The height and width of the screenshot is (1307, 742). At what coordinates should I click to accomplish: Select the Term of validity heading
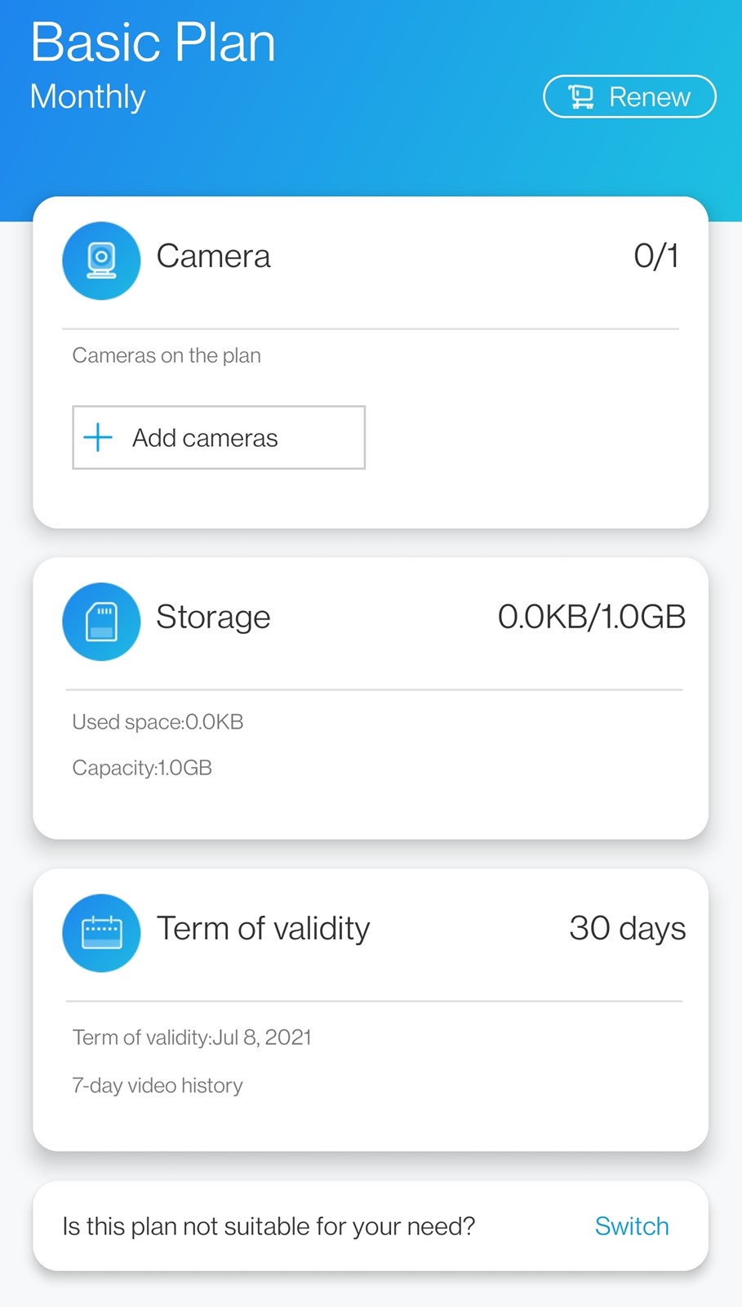point(263,929)
